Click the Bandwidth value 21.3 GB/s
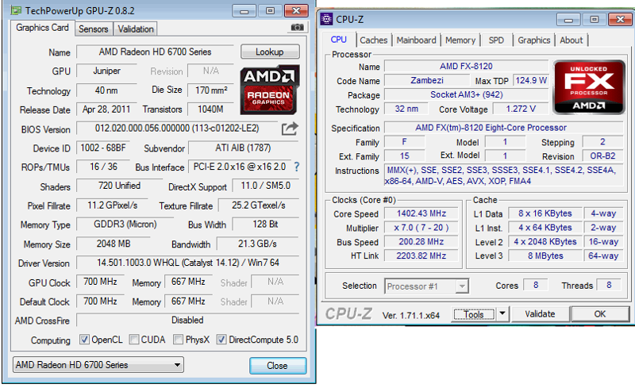The width and height of the screenshot is (635, 388). point(257,244)
